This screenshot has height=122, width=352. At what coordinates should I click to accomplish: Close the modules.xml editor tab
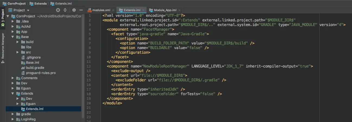(113, 10)
